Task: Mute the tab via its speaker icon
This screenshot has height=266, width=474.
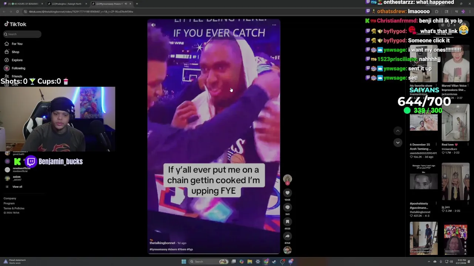Action: click(x=126, y=4)
